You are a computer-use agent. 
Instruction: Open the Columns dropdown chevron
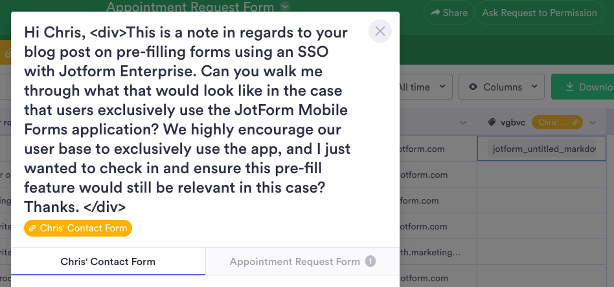[534, 87]
